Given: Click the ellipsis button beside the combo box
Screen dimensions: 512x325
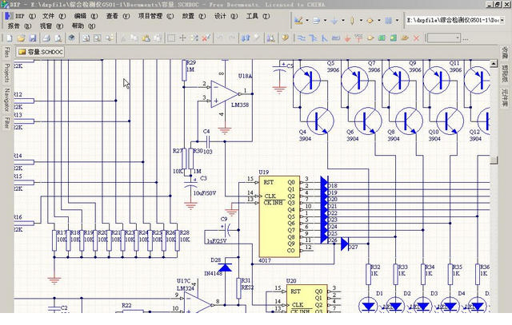Looking at the screenshot, I should [466, 39].
